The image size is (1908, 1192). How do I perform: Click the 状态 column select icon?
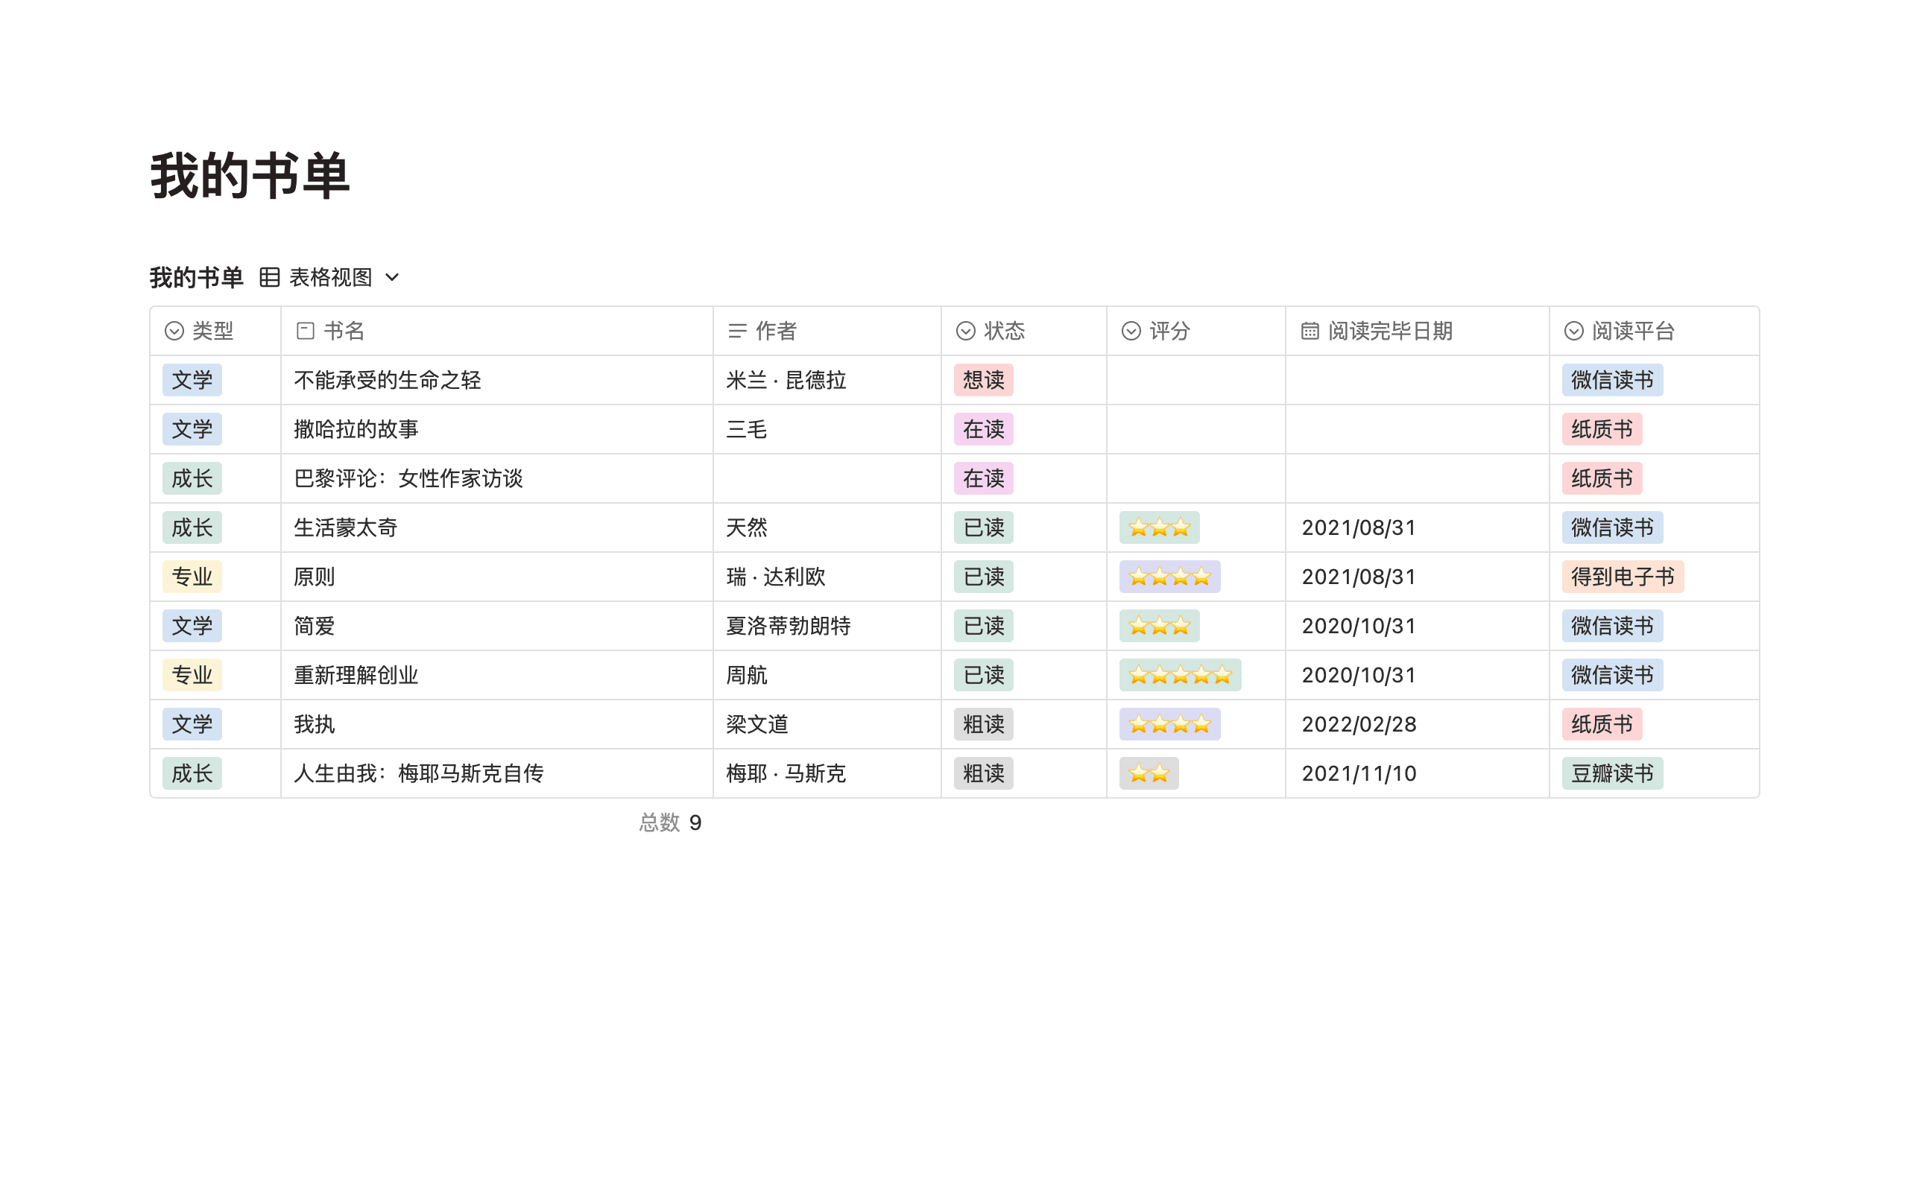click(x=966, y=331)
